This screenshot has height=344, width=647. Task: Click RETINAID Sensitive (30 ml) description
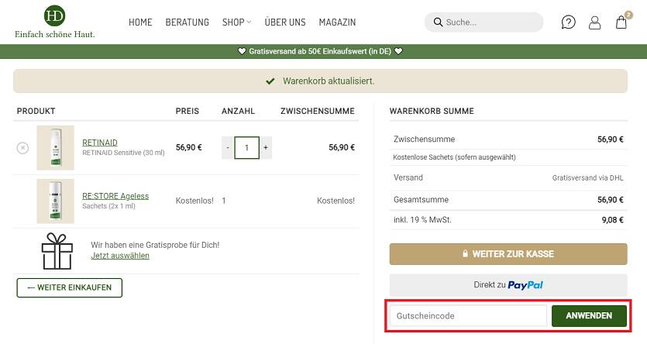tap(123, 153)
